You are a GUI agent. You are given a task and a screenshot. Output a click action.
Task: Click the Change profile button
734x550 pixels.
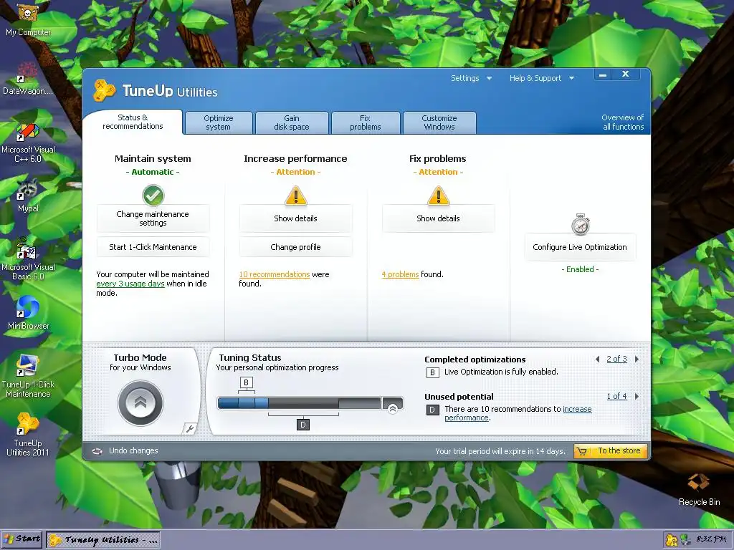tap(295, 247)
